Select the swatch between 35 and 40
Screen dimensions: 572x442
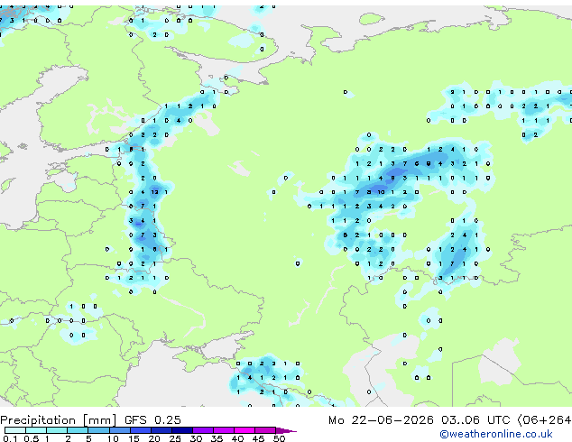tap(224, 430)
